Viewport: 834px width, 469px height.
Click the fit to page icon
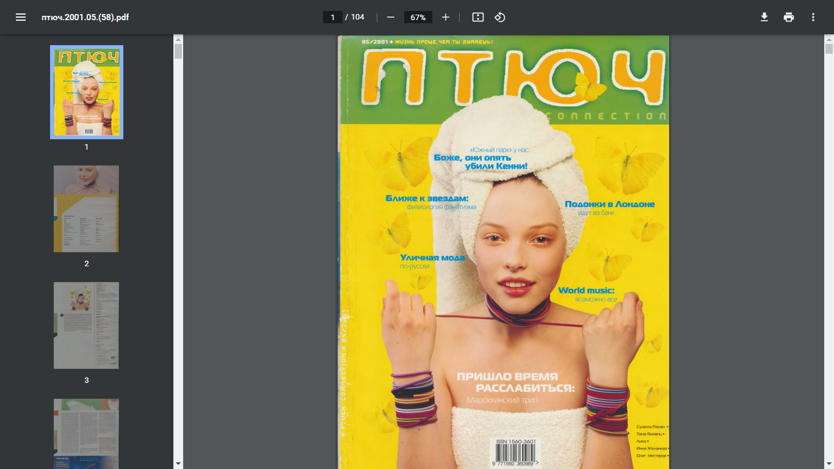[478, 17]
